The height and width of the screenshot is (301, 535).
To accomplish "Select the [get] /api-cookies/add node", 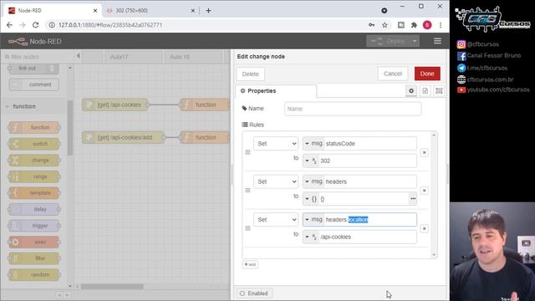I will click(x=124, y=137).
